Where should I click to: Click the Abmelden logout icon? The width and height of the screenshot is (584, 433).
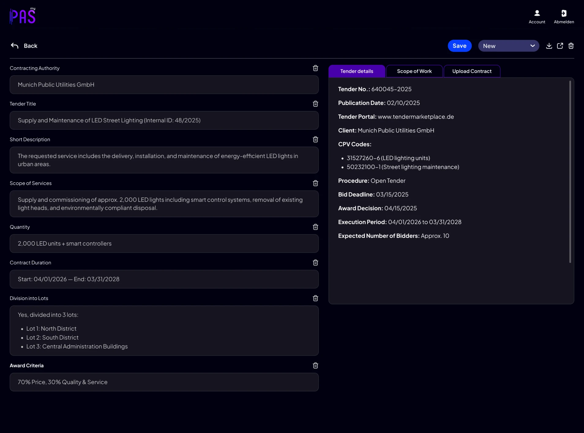(564, 13)
